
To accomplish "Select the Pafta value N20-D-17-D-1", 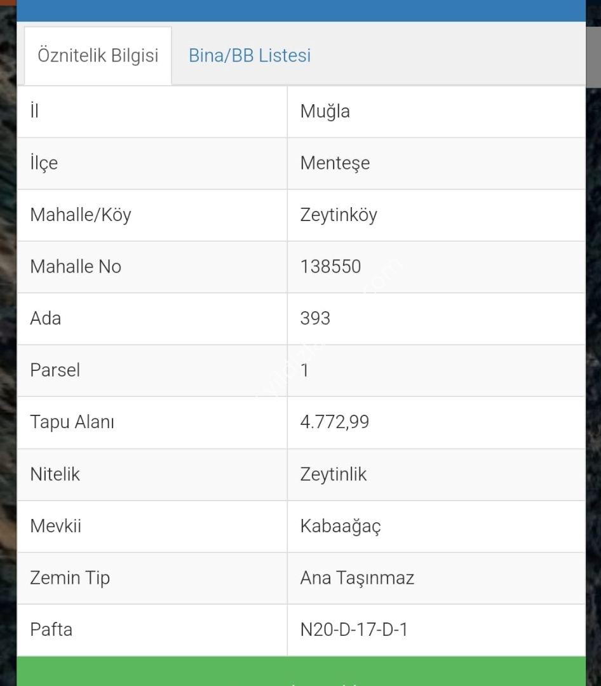I will pyautogui.click(x=354, y=630).
